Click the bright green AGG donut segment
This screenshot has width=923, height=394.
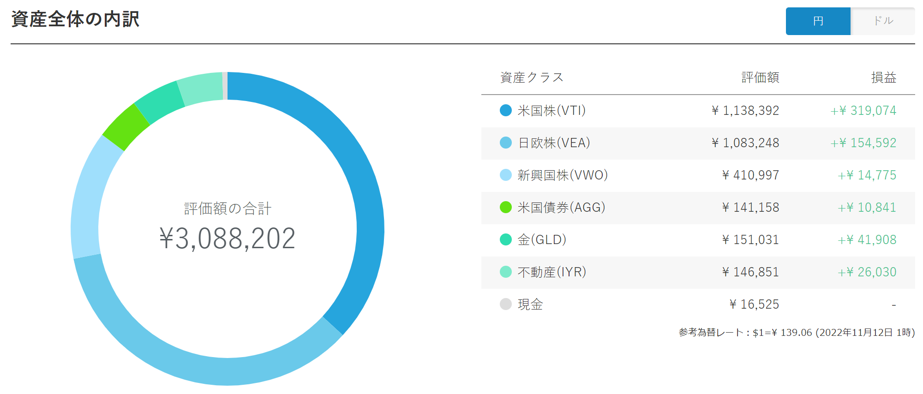coord(126,127)
